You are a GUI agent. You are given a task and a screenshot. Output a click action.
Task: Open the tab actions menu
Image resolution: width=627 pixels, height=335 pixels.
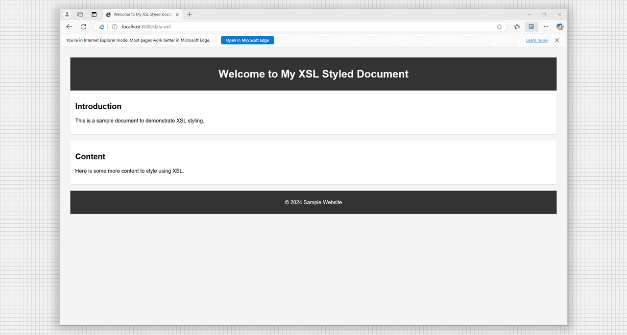click(x=94, y=15)
